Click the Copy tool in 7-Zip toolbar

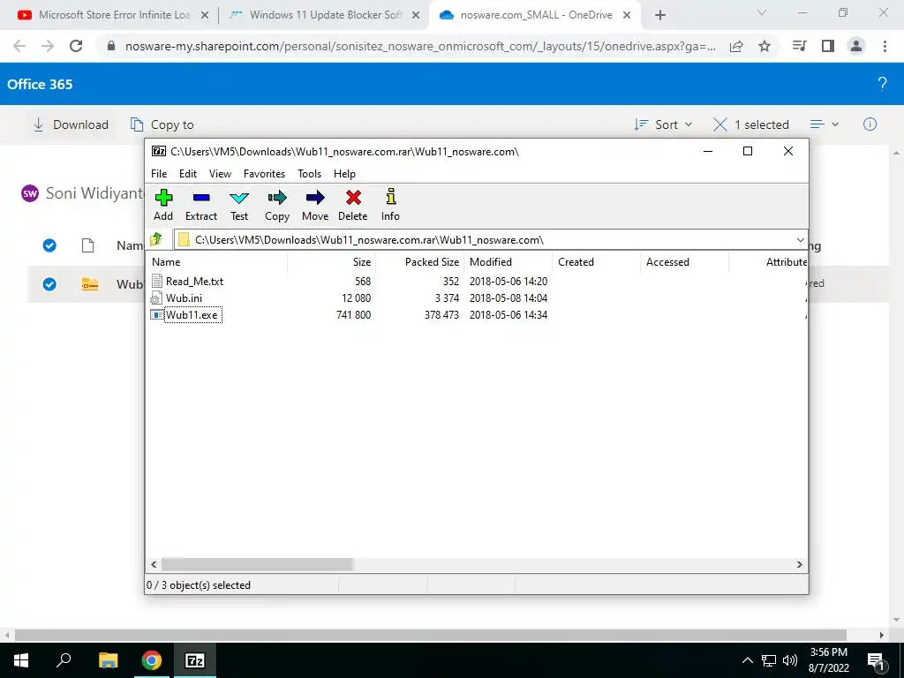277,205
